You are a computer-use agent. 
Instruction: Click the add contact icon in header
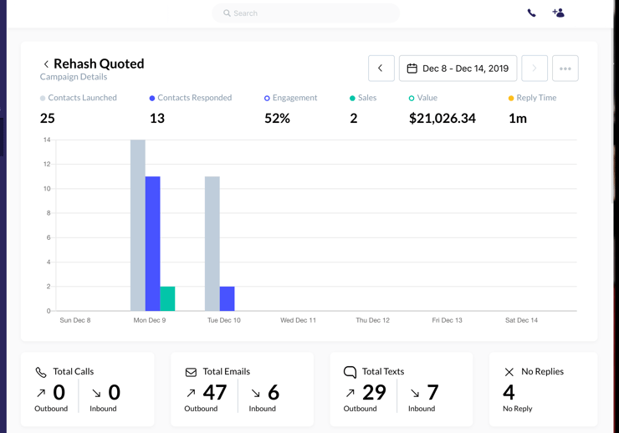(x=558, y=13)
